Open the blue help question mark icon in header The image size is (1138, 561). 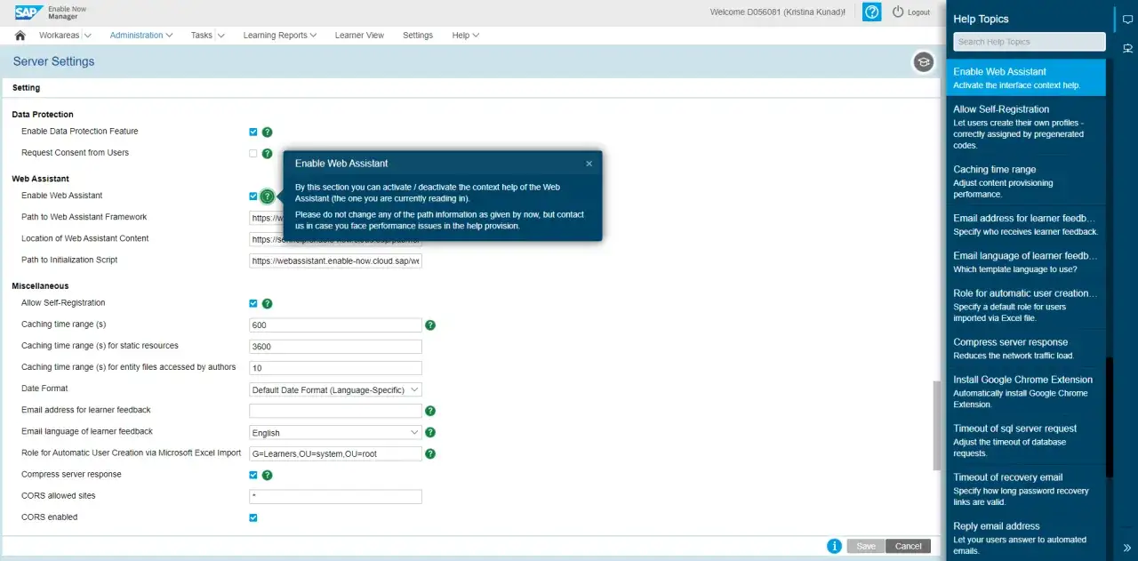point(872,12)
